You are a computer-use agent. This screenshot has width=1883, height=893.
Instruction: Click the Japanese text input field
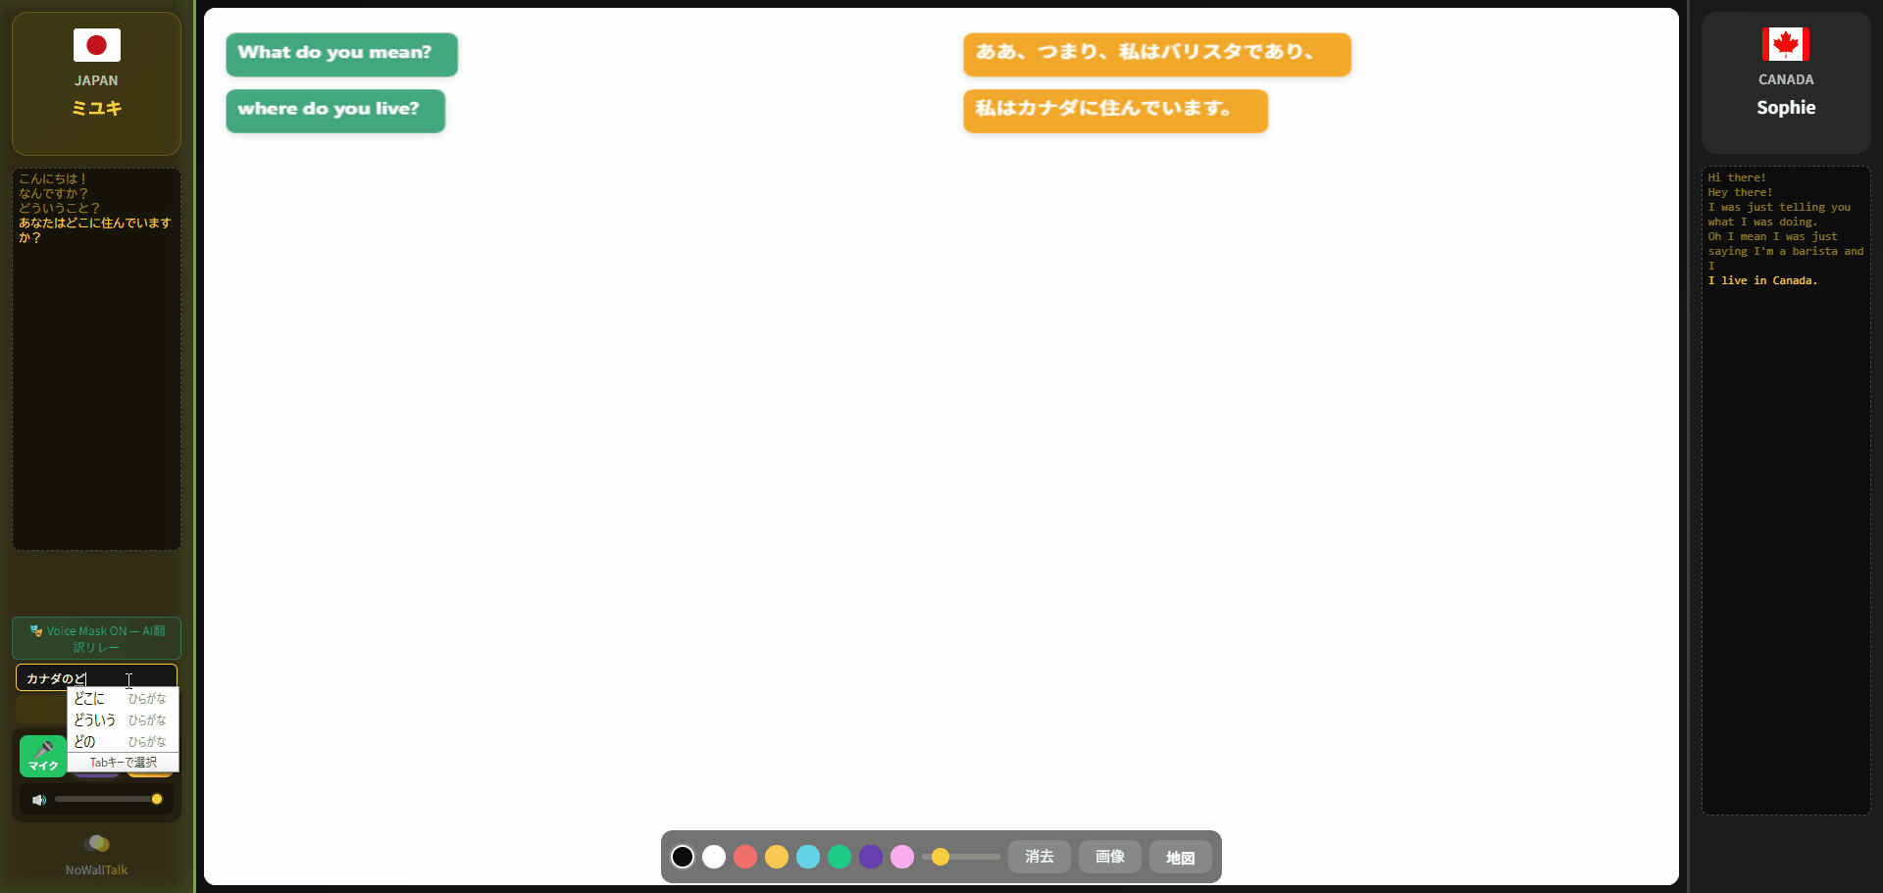(x=94, y=677)
